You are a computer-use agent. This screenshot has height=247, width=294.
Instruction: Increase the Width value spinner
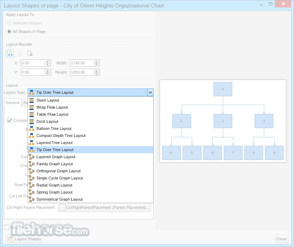pos(96,62)
